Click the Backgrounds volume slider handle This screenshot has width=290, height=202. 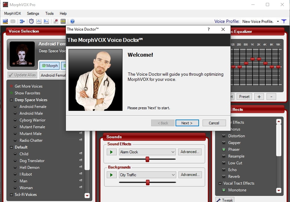148,182
